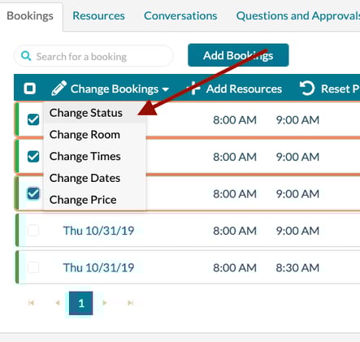Viewport: 360px width, 342px height.
Task: Open the Thu 10/31/19 booking ending 8:30 AM
Action: (98, 267)
